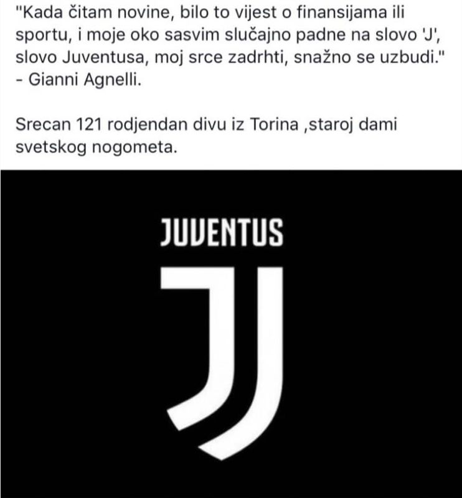The width and height of the screenshot is (462, 498).
Task: Click the phrase "staroj dami" in the post
Action: point(352,124)
